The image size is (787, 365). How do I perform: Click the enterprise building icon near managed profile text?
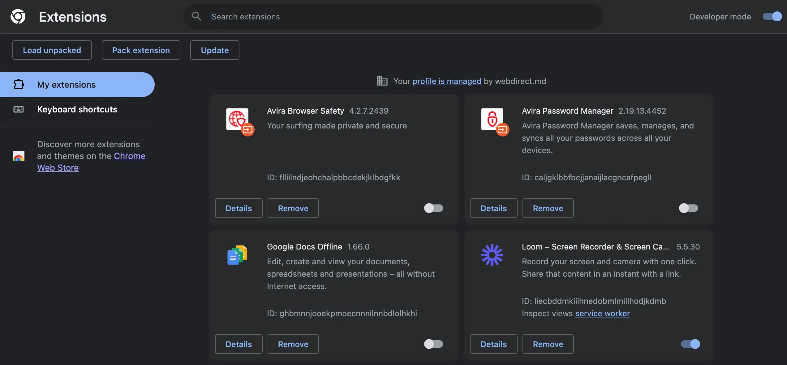(x=382, y=81)
